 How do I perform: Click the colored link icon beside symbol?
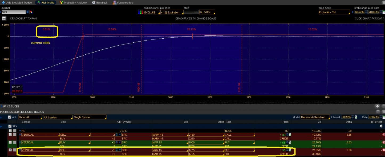tap(31, 12)
